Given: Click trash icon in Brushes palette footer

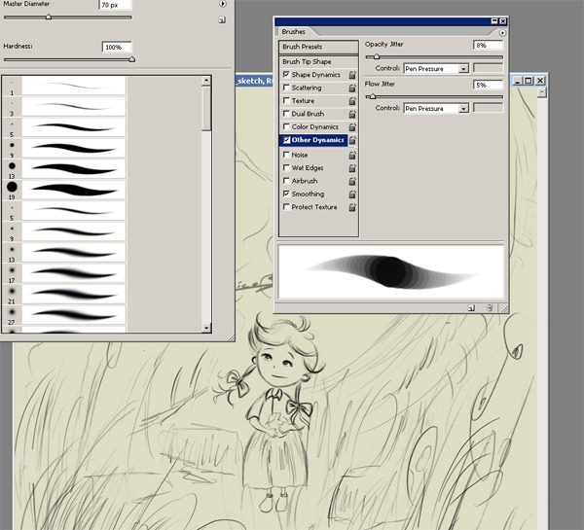Looking at the screenshot, I should coord(490,308).
